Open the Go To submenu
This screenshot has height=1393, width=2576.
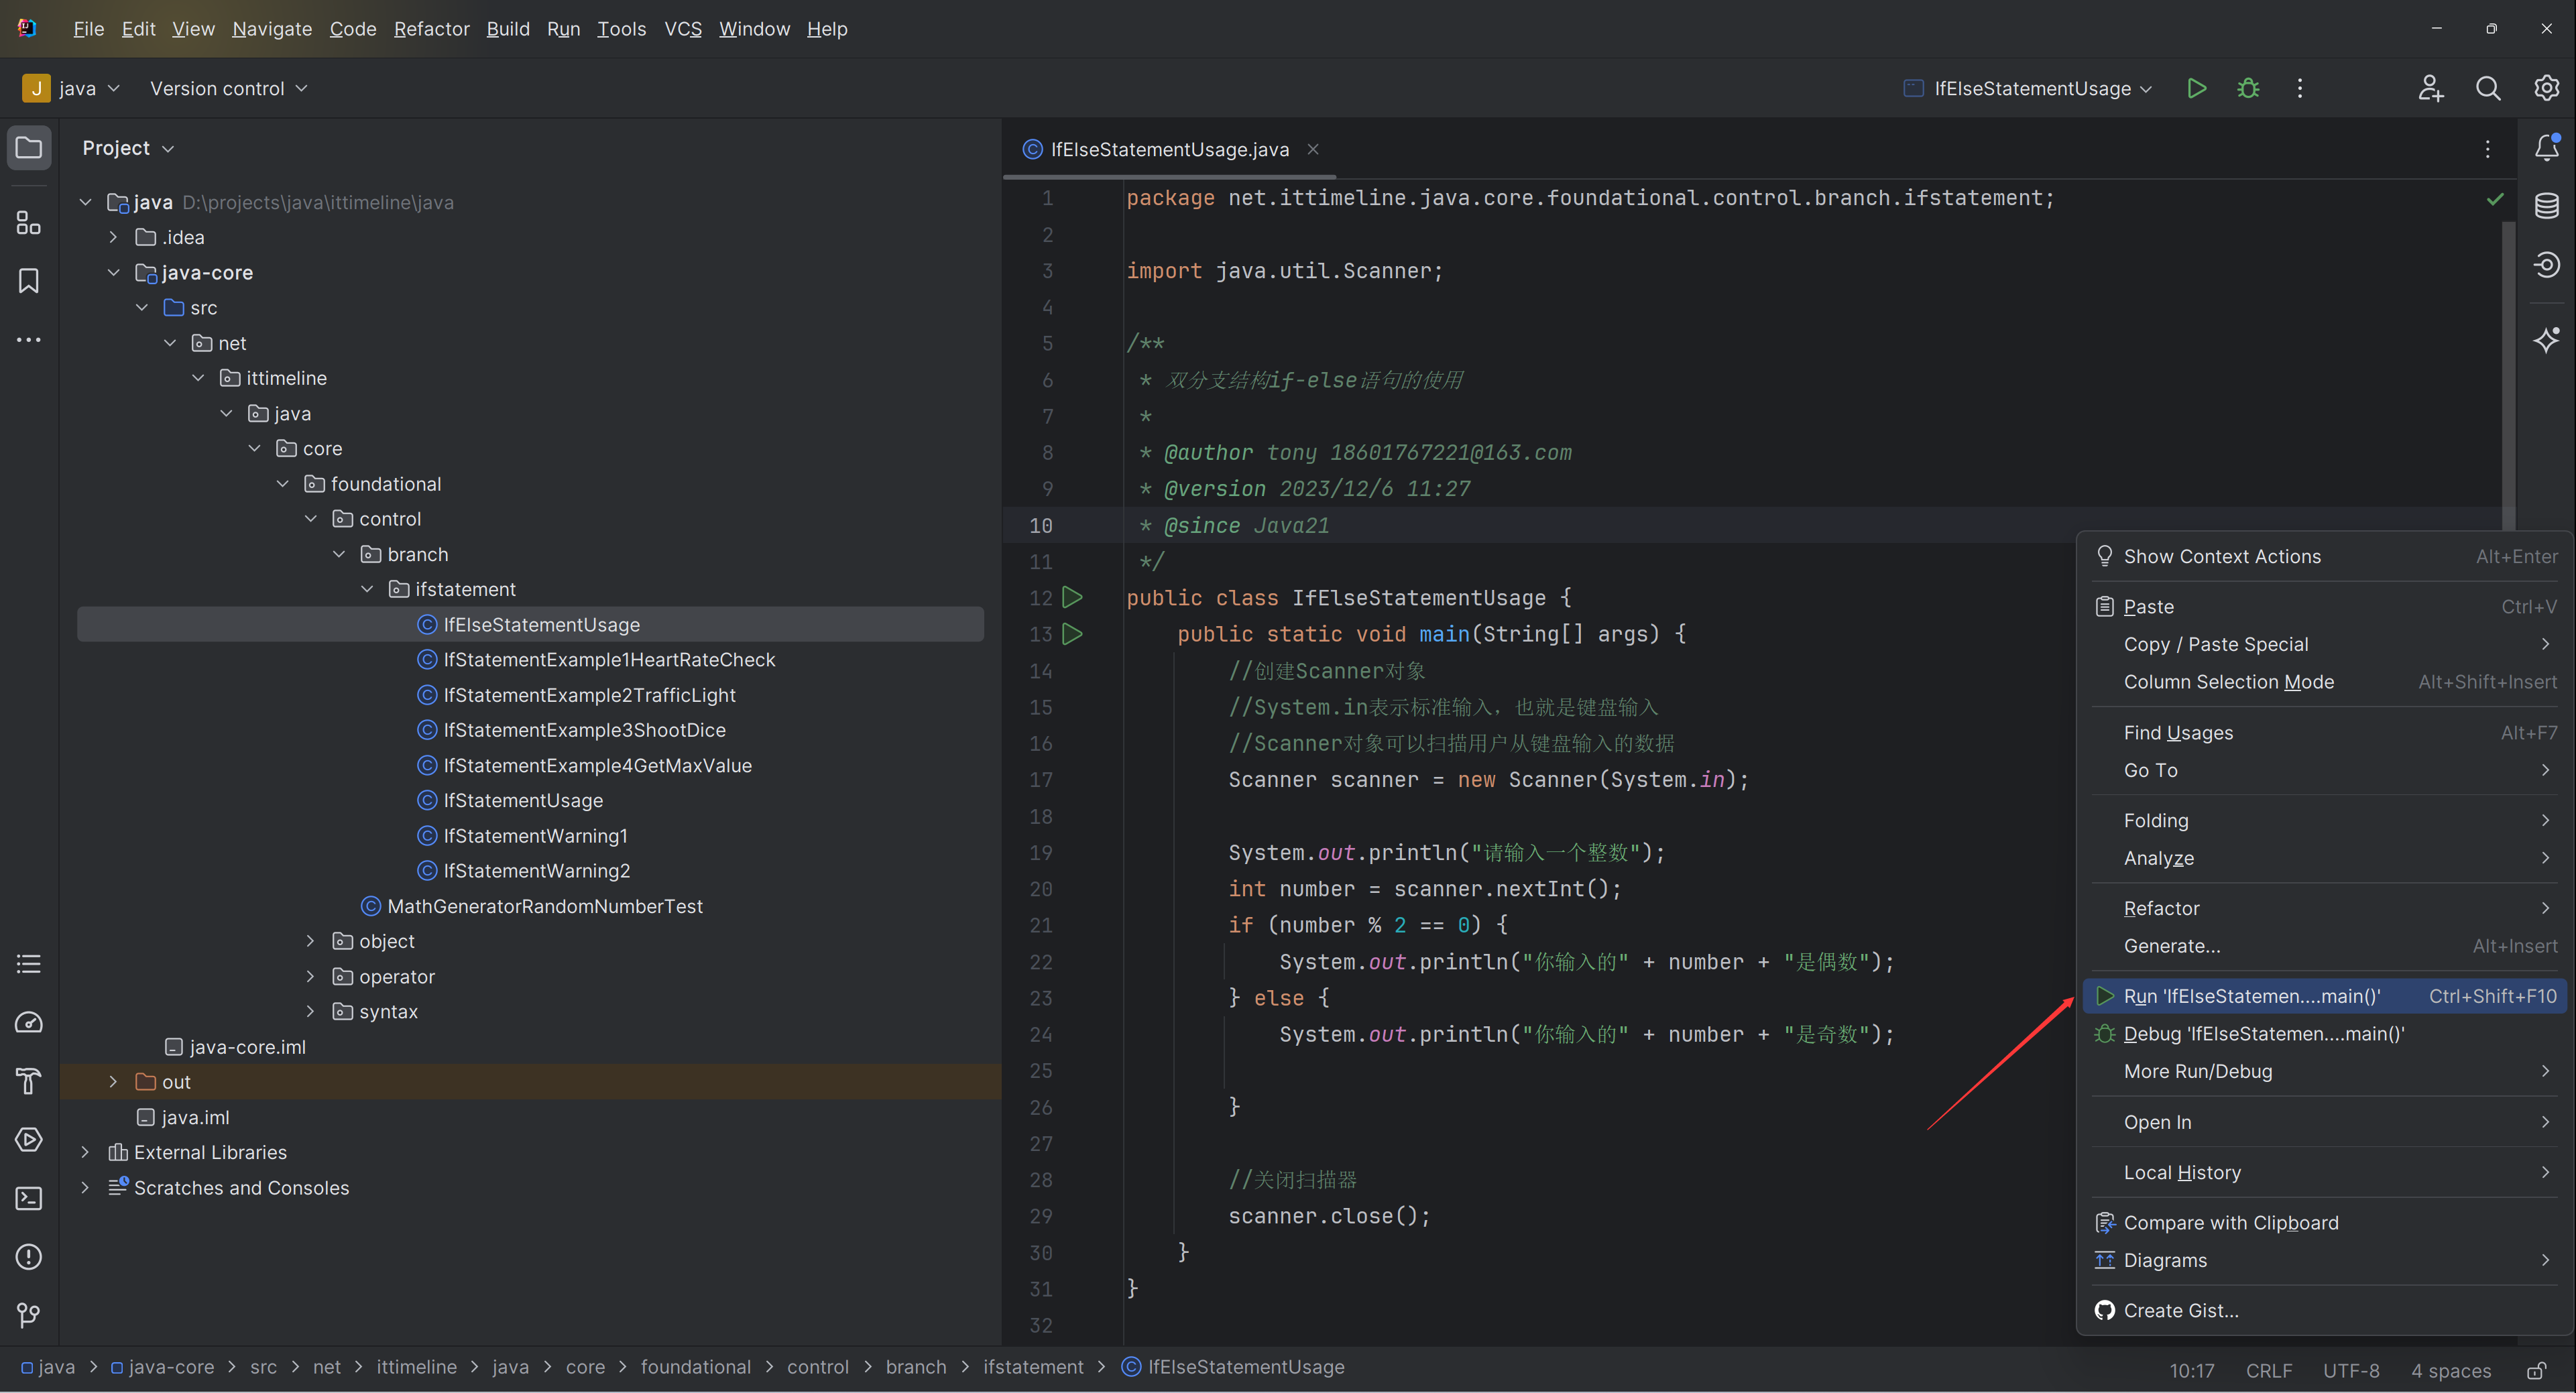click(2325, 770)
